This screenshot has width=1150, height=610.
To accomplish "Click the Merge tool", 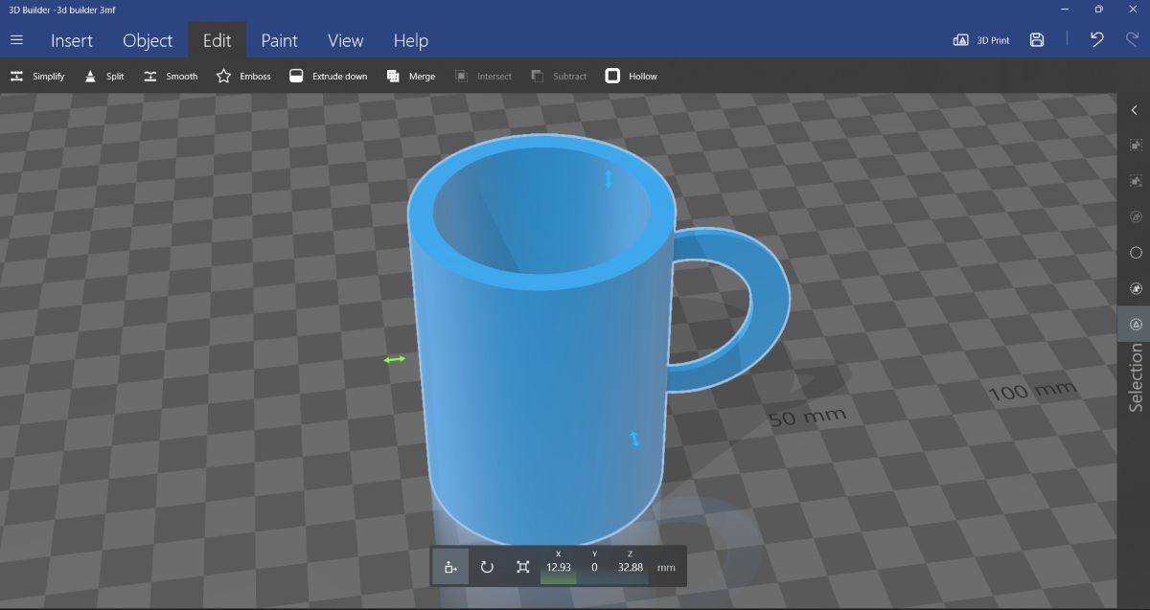I will [410, 76].
